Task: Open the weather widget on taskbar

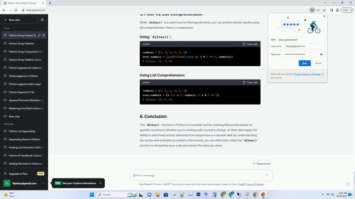Action: pyautogui.click(x=9, y=195)
